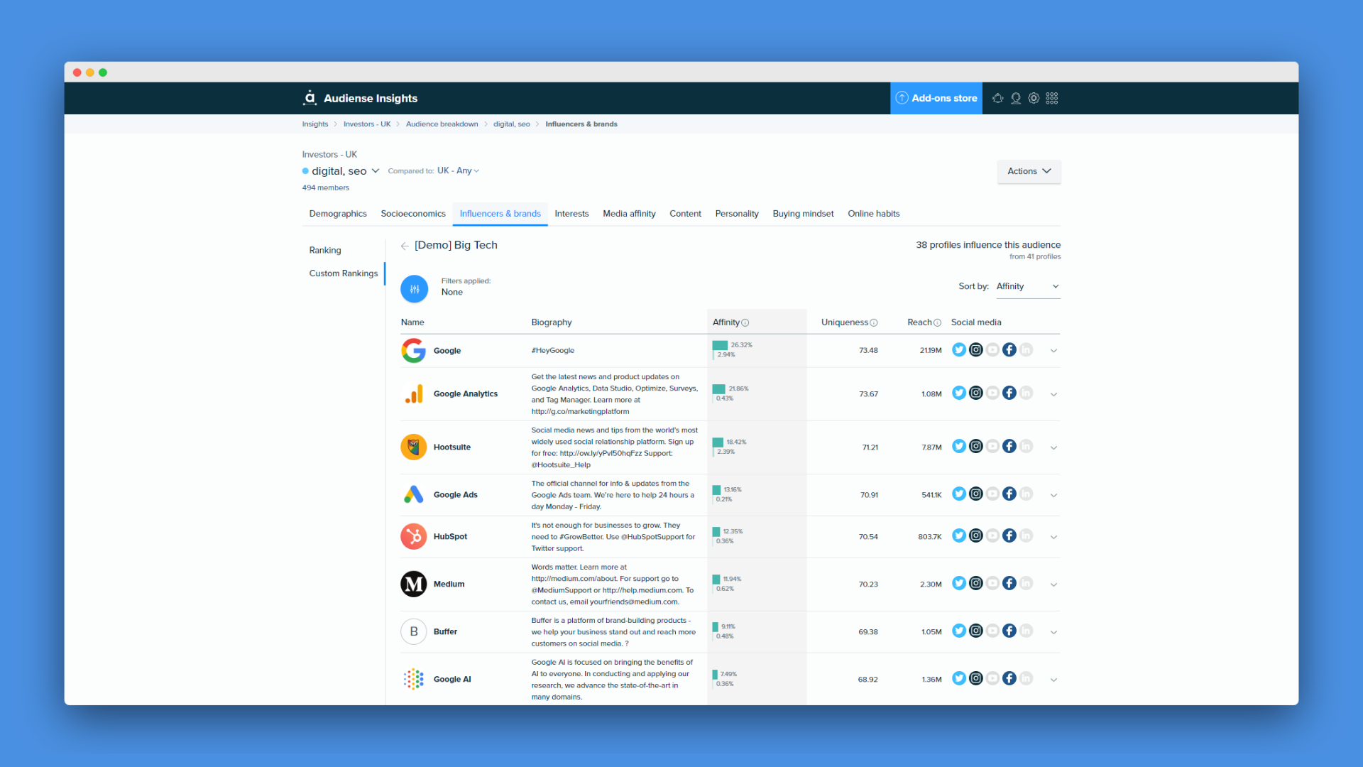
Task: Open Investors - UK breadcrumb link
Action: (x=367, y=124)
